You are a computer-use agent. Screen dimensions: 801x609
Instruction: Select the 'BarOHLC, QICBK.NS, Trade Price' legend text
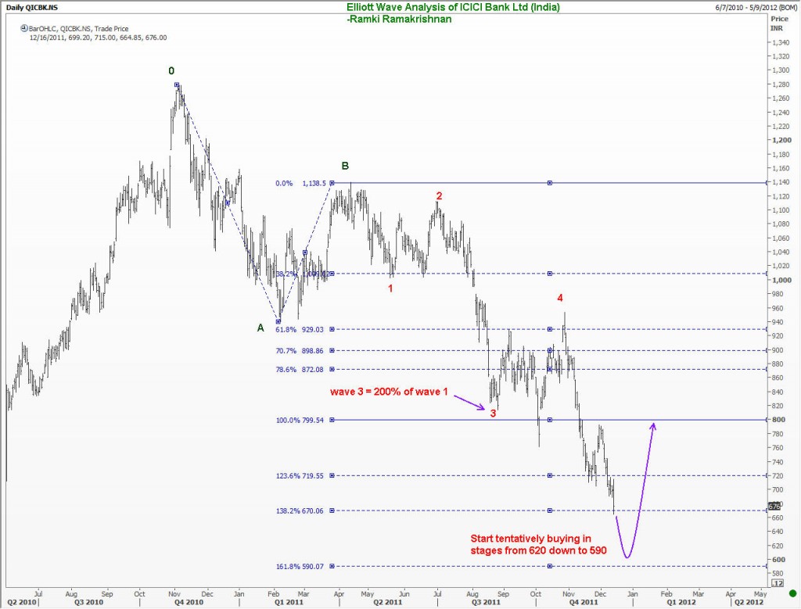point(79,29)
